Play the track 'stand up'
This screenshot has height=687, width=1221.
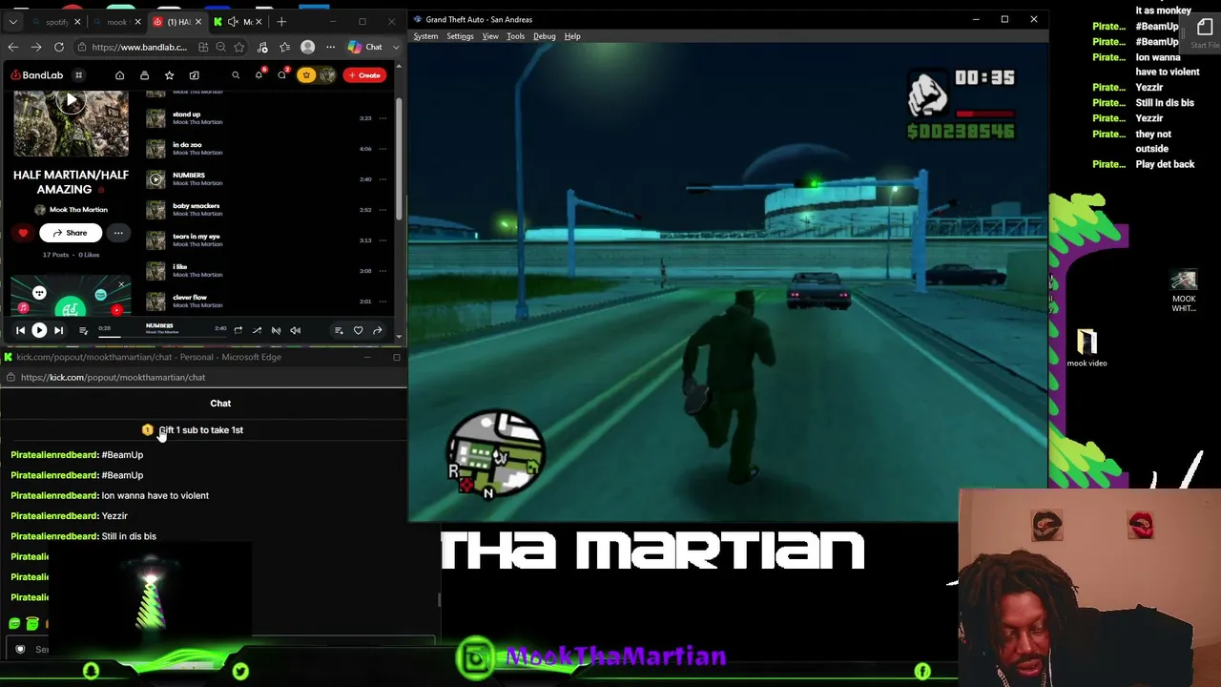point(155,118)
